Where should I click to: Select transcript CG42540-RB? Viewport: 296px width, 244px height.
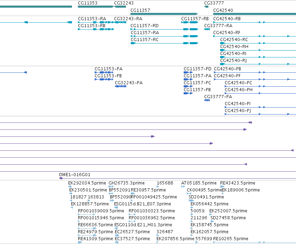[227, 19]
